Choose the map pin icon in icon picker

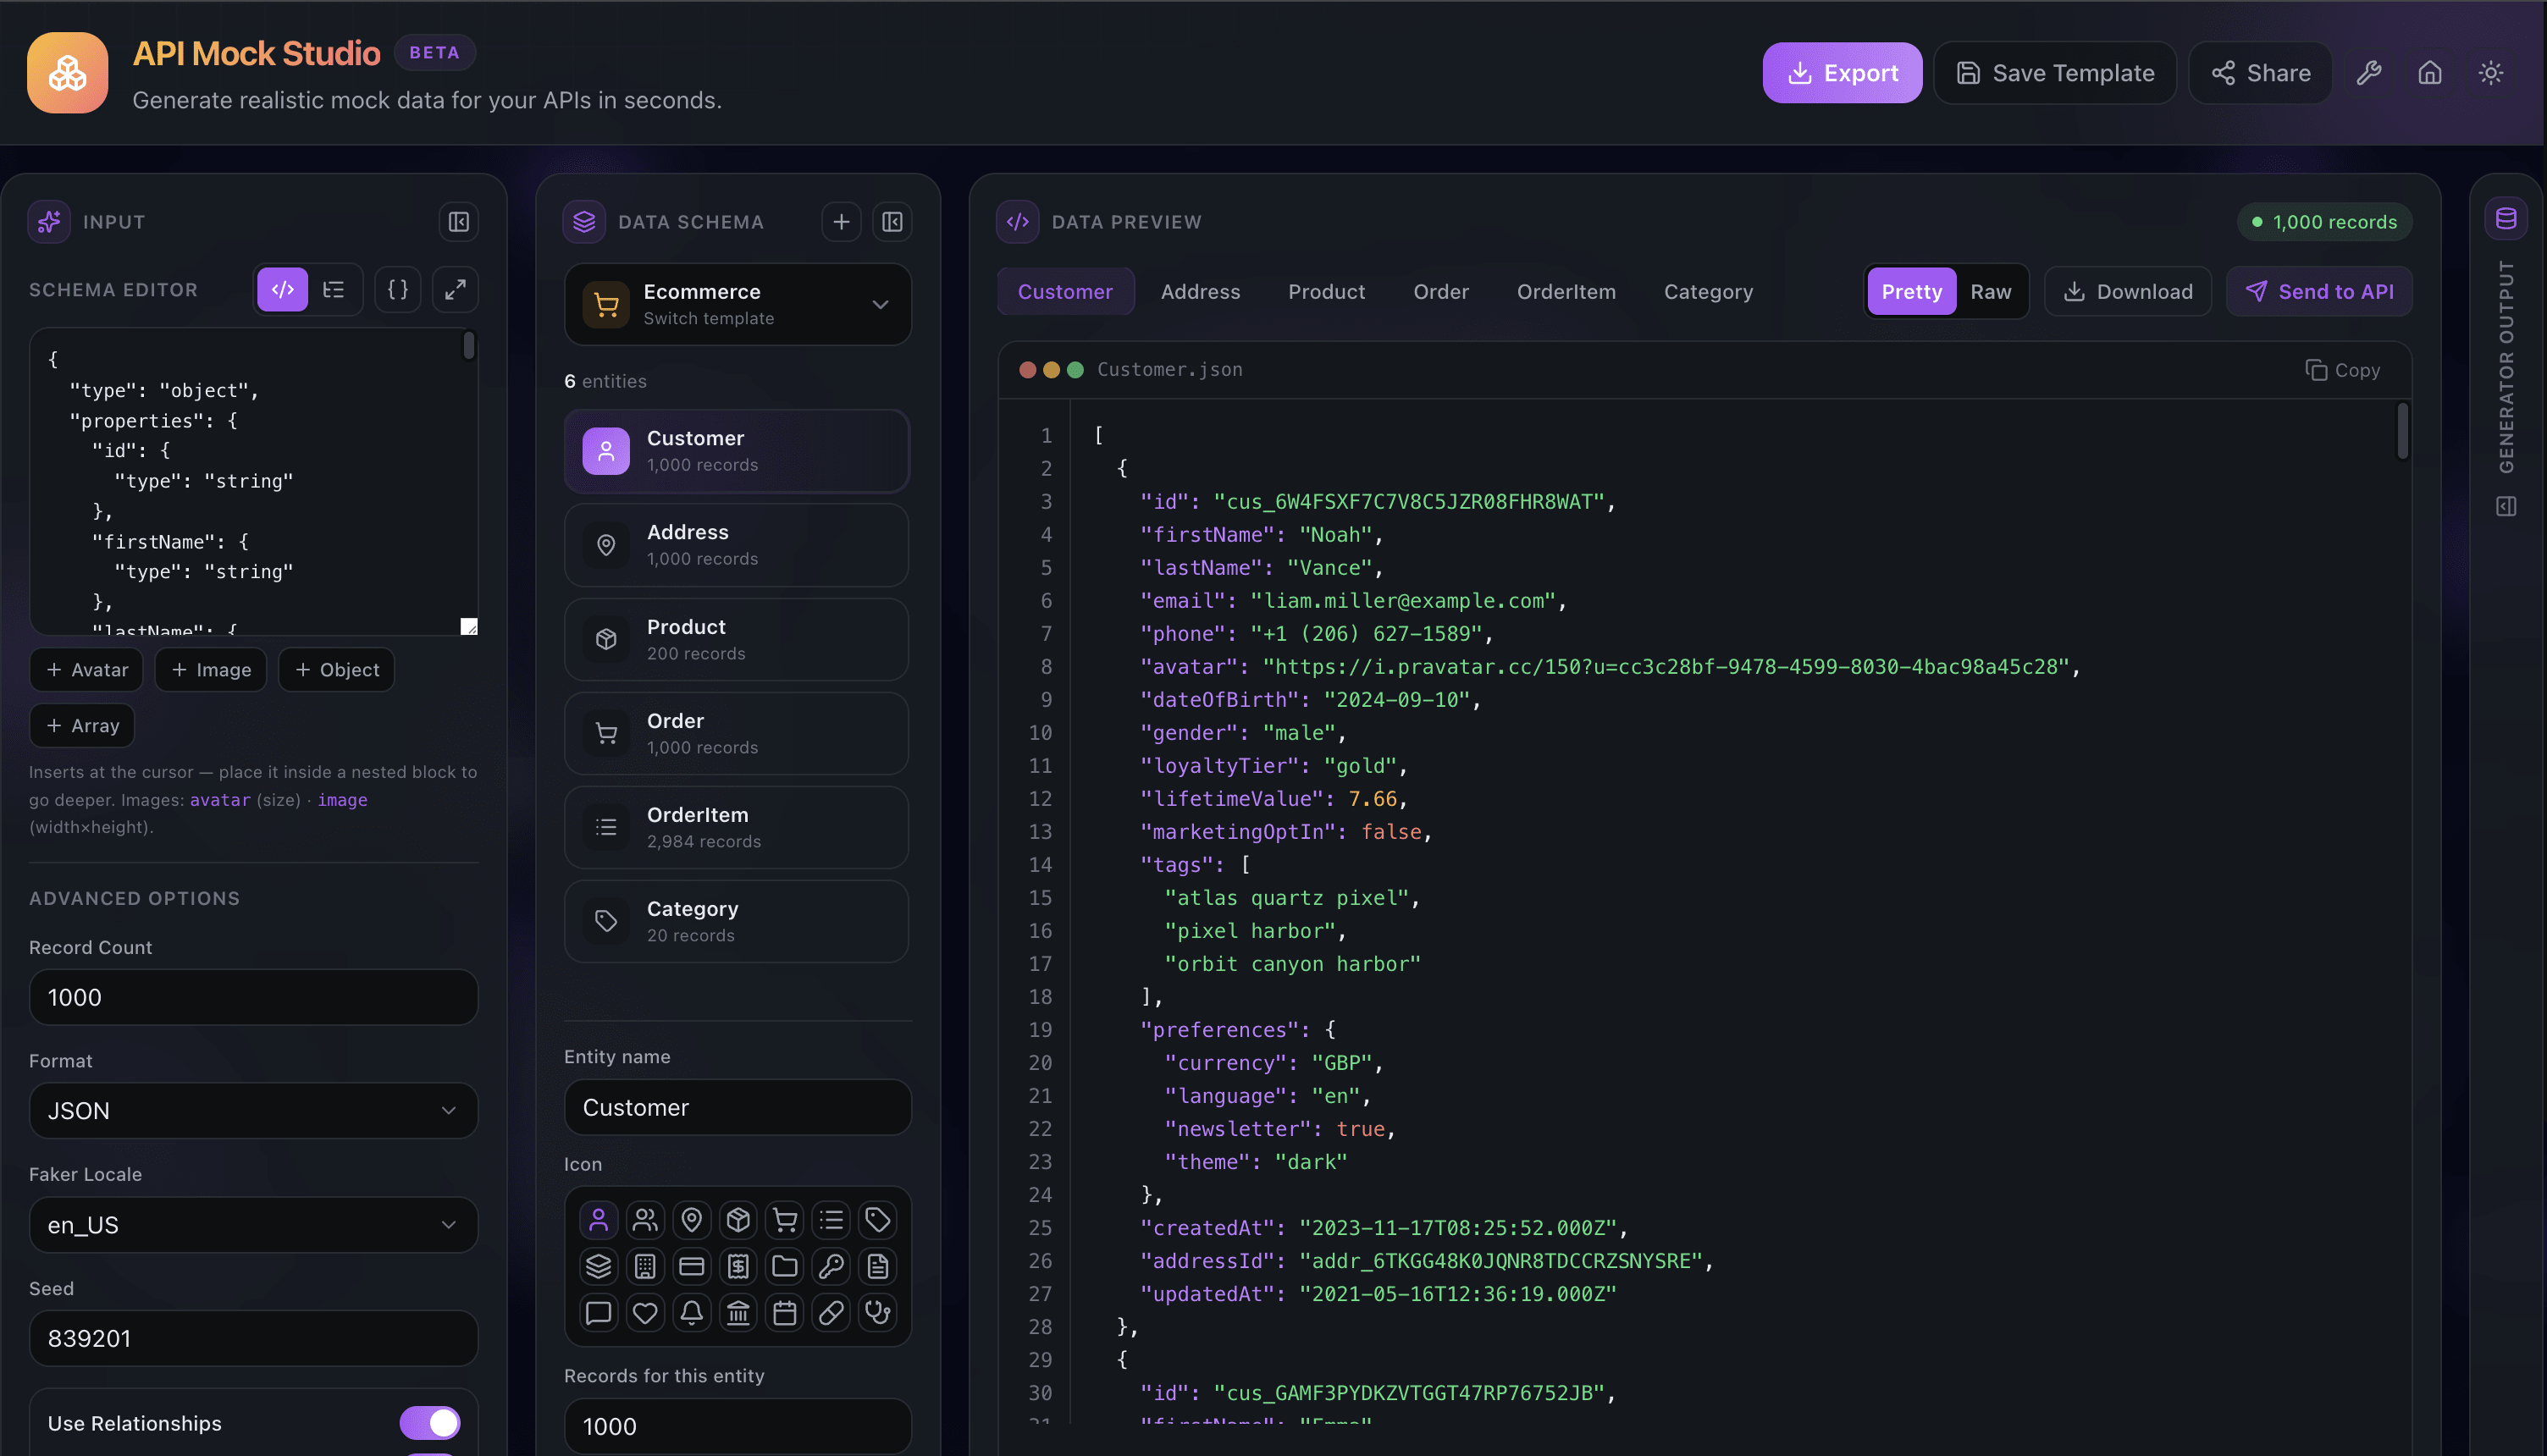(692, 1220)
